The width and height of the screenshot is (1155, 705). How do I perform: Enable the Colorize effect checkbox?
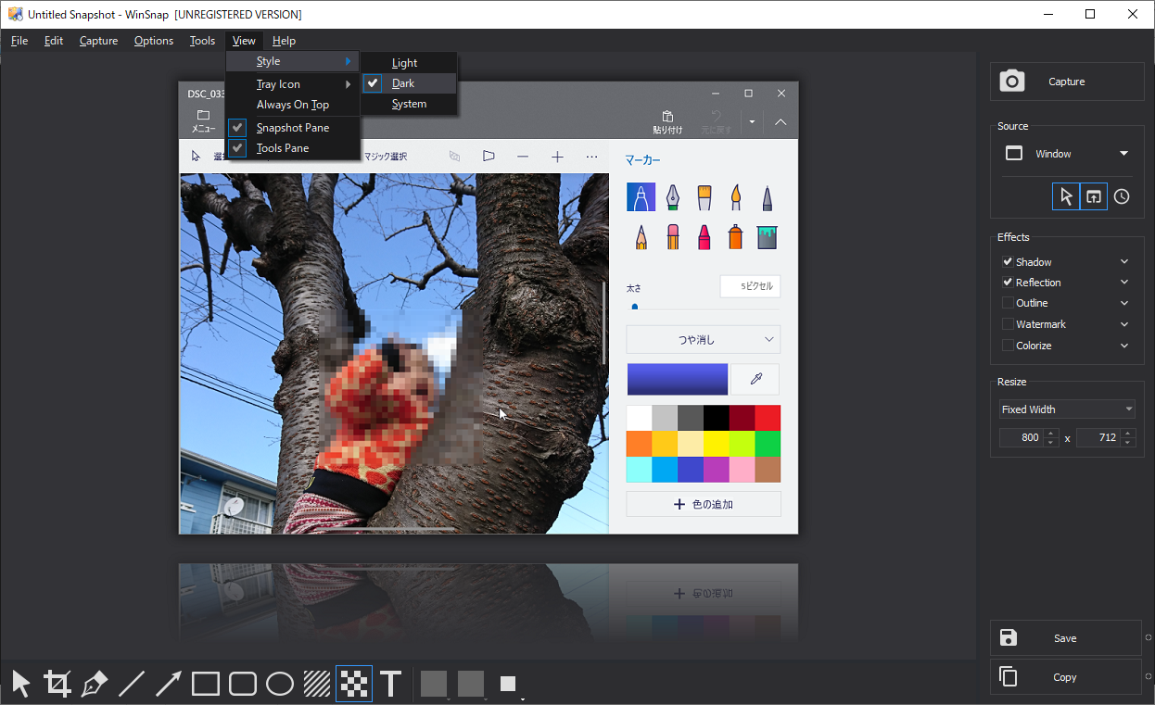coord(1008,346)
